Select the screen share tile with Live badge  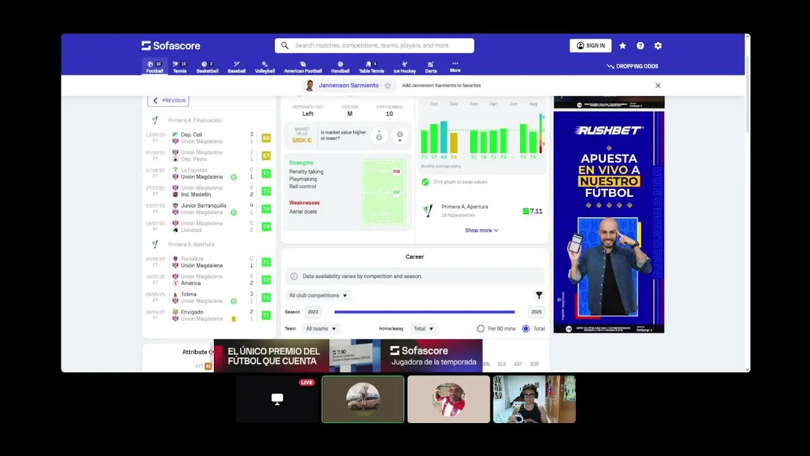(277, 399)
